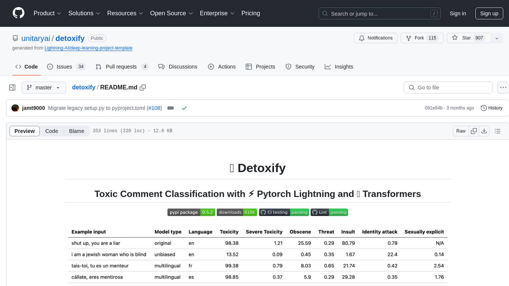Open the detoxify repository title link
This screenshot has height=286, width=509.
70,38
